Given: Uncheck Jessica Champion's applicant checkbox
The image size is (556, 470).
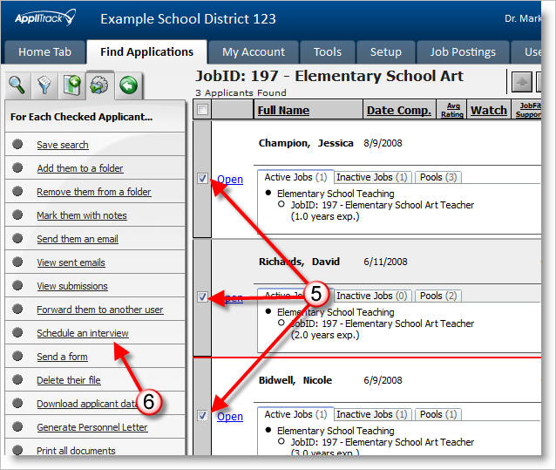Looking at the screenshot, I should [202, 179].
